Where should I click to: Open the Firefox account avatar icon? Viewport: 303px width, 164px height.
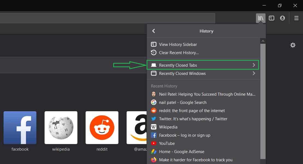[x=282, y=18]
